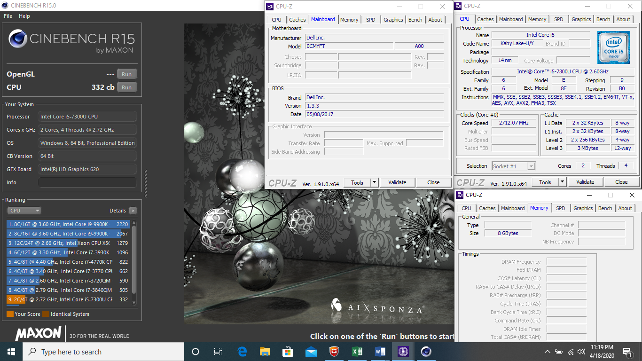Check the battery status tray icon

point(559,352)
